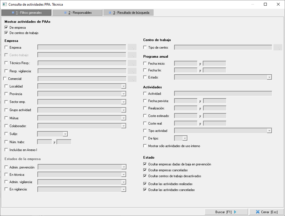Screen dimensions: 285x216
Task: Click the application icon in title bar
Action: 4,4
